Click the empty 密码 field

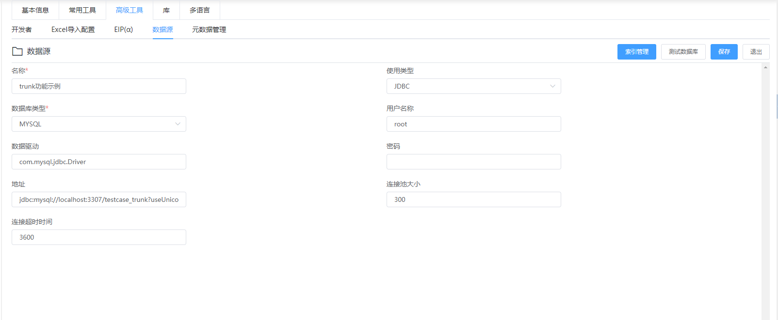474,162
